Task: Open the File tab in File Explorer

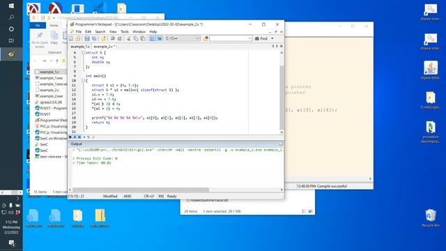Action: pyautogui.click(x=38, y=25)
